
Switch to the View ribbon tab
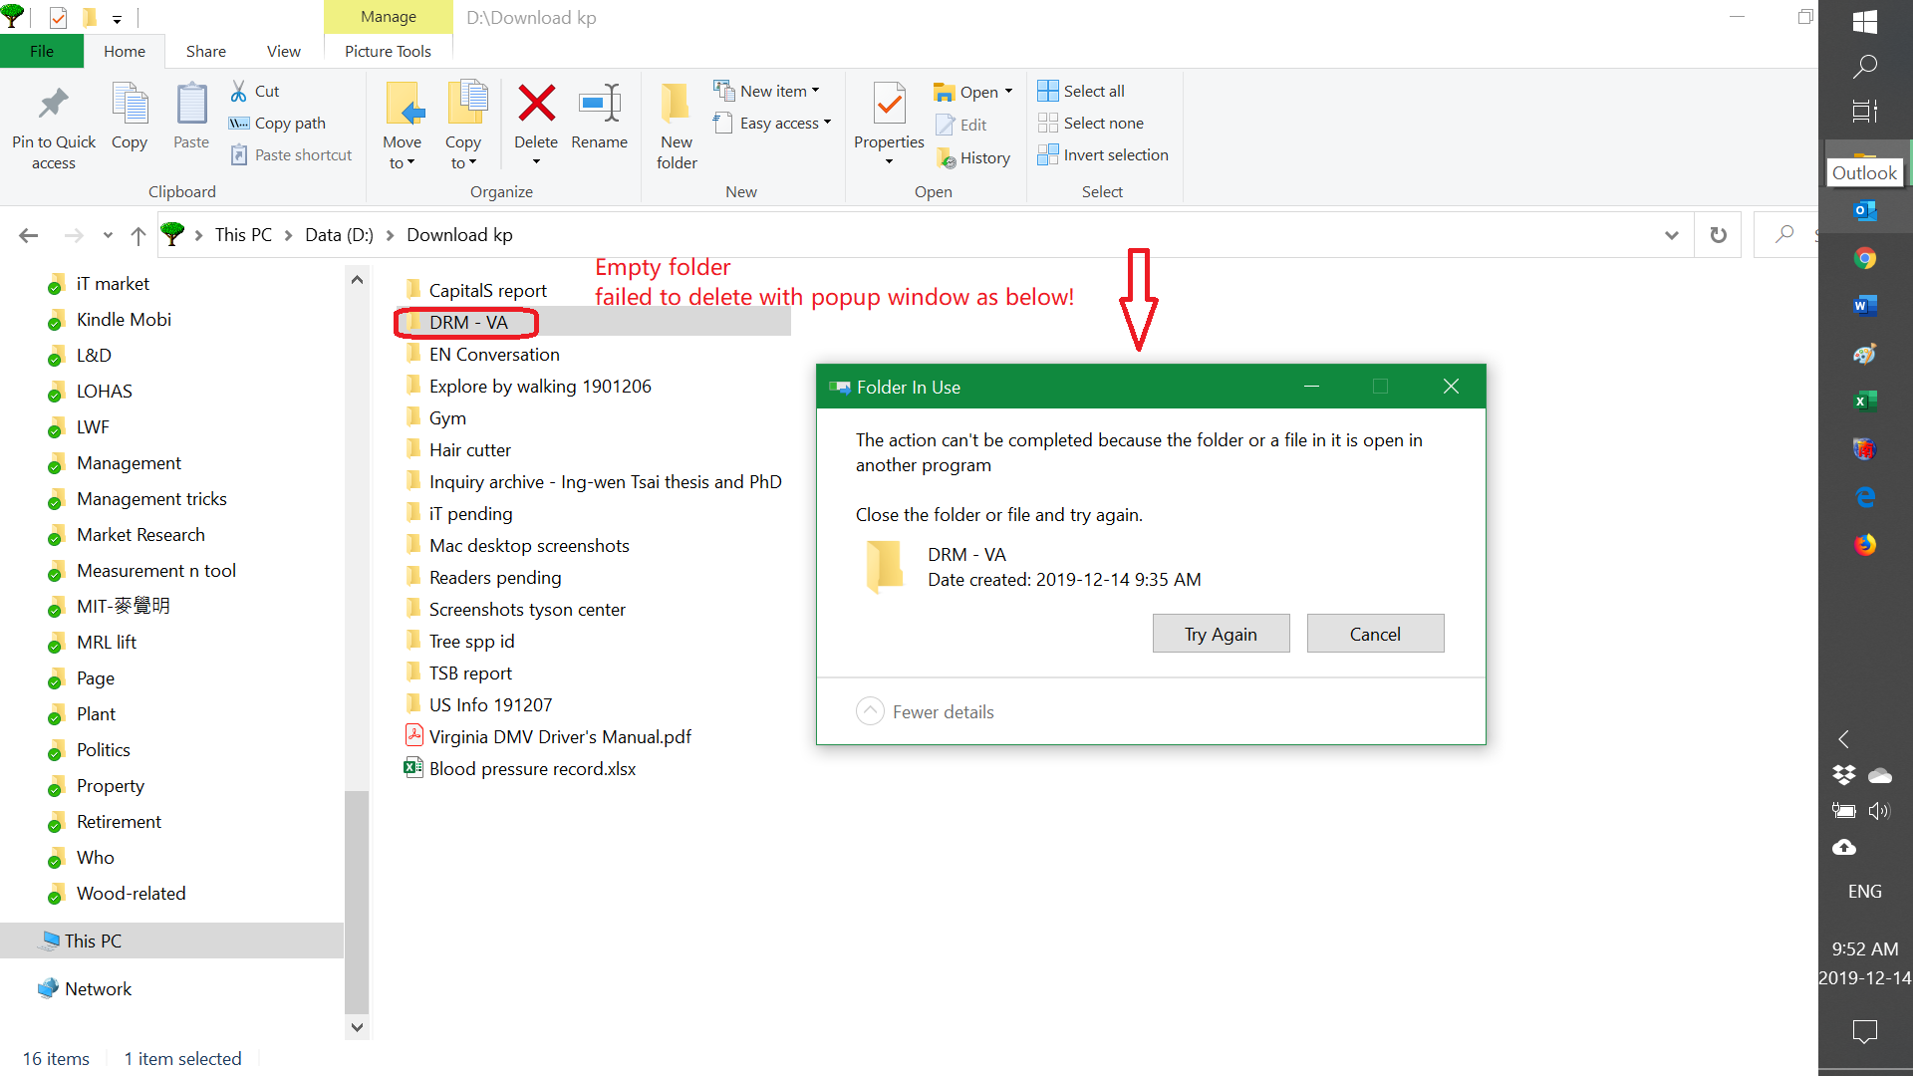284,51
